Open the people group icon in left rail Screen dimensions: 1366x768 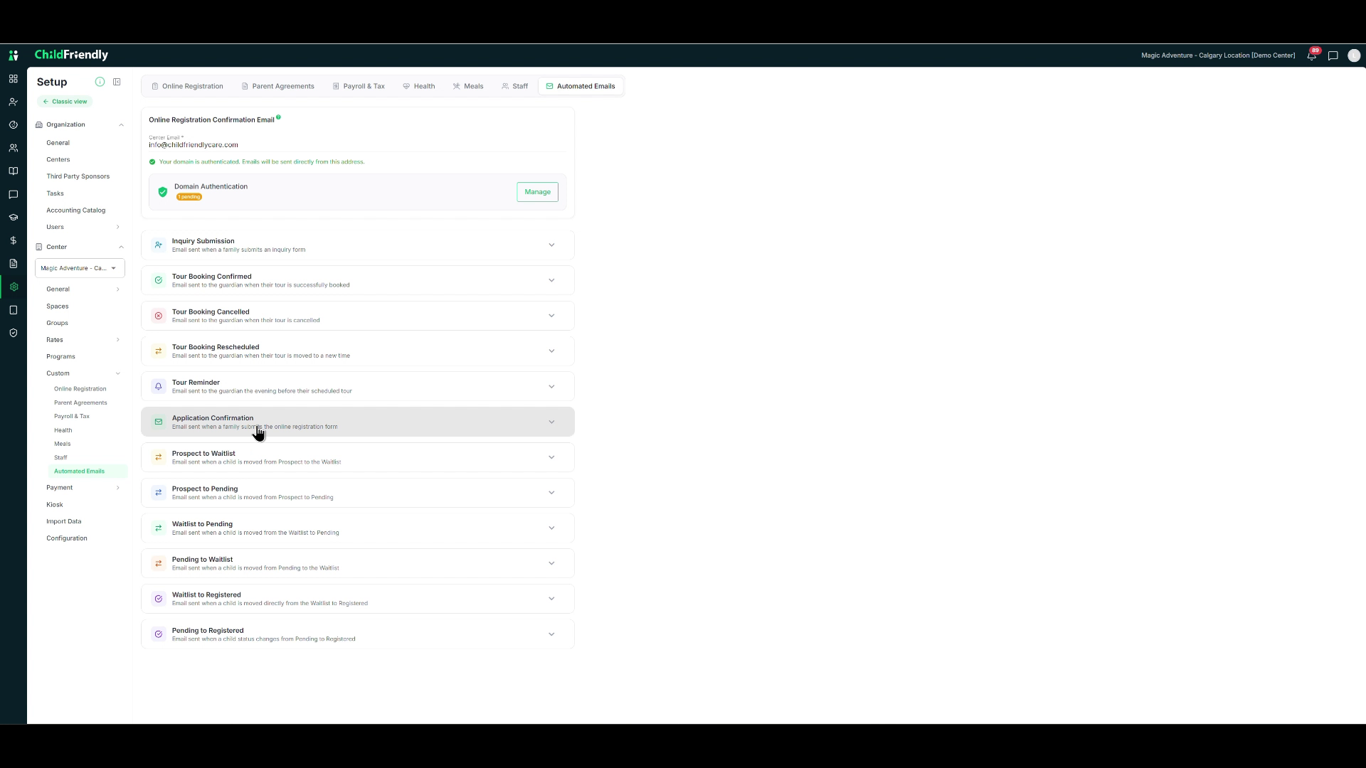pyautogui.click(x=13, y=148)
